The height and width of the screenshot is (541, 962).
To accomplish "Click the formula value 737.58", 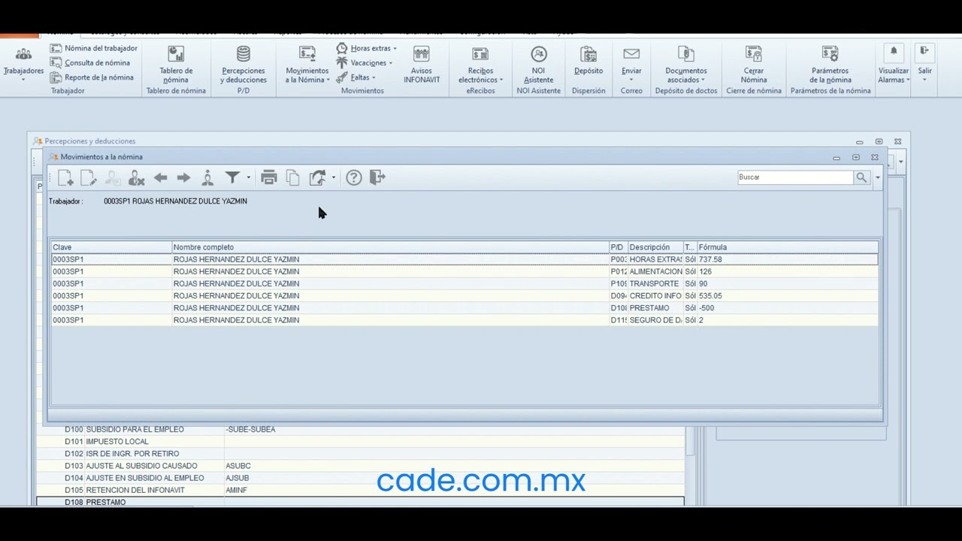I will pyautogui.click(x=710, y=259).
